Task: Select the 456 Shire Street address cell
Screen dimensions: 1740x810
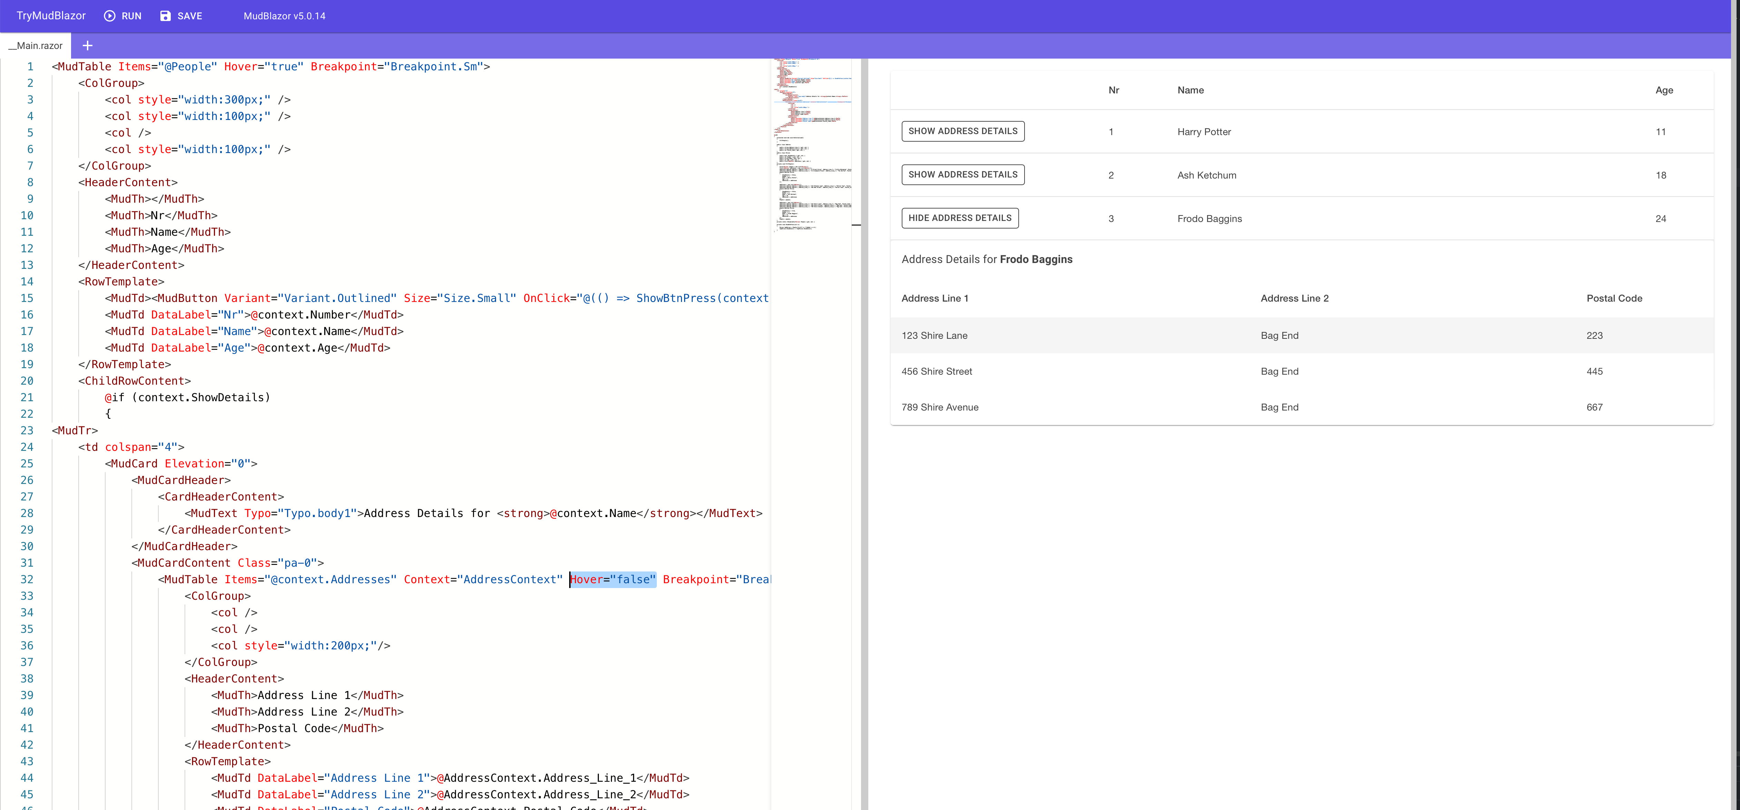Action: coord(937,371)
